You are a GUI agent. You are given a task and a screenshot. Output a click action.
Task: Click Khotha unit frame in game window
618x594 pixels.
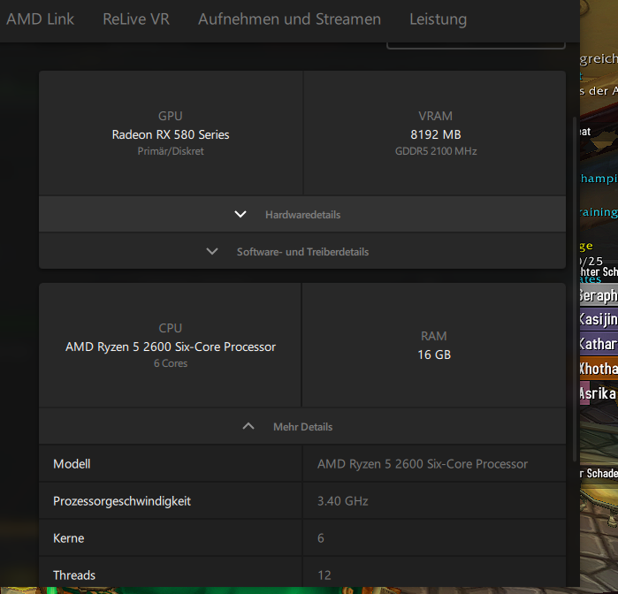(599, 369)
